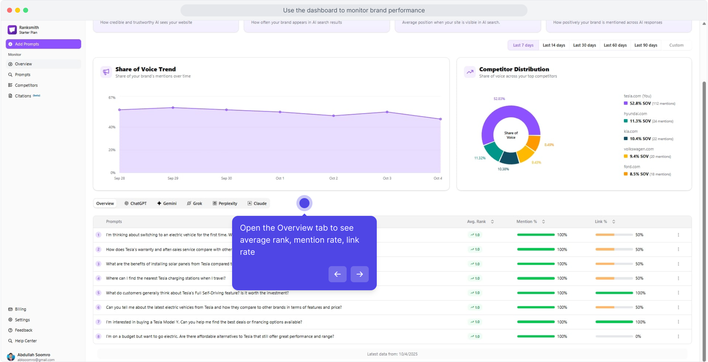The image size is (708, 362).
Task: Open the Prompts sidebar item
Action: [22, 75]
